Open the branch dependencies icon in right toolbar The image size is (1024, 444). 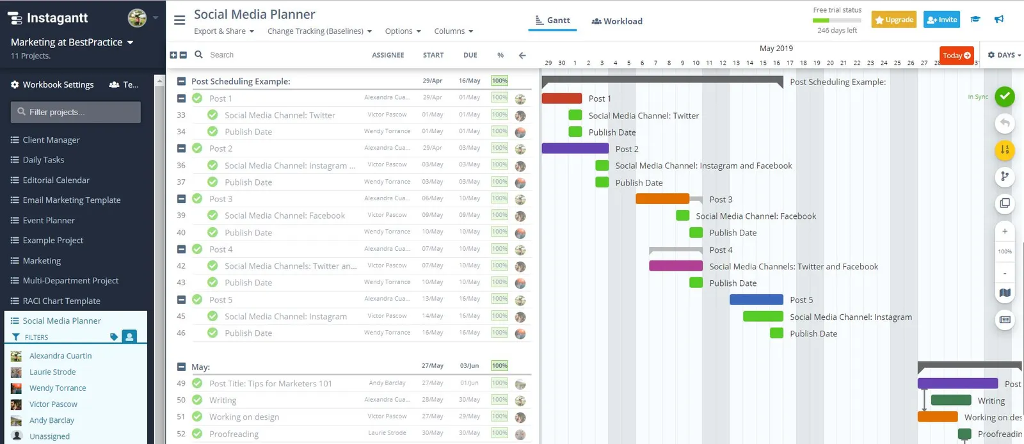(1005, 177)
